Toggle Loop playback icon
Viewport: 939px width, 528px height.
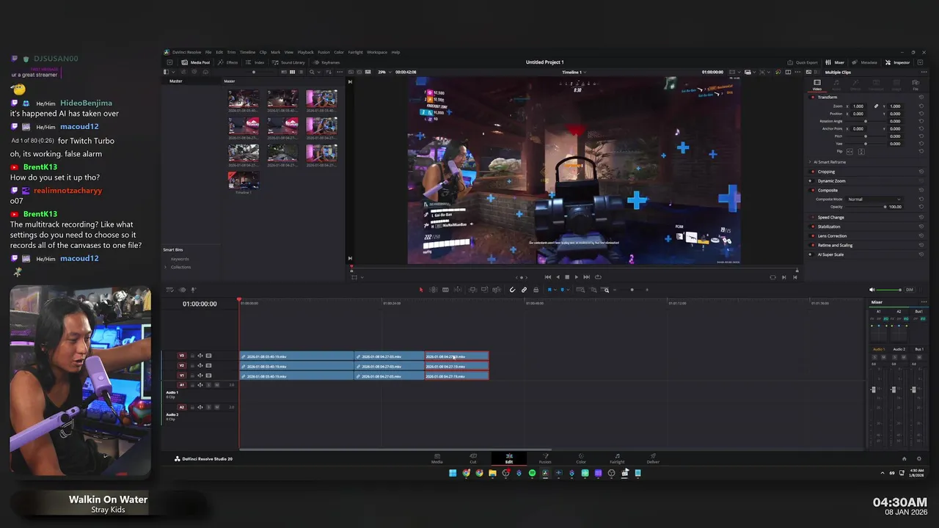[598, 277]
